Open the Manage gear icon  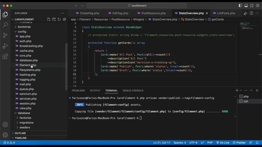(x=5, y=135)
